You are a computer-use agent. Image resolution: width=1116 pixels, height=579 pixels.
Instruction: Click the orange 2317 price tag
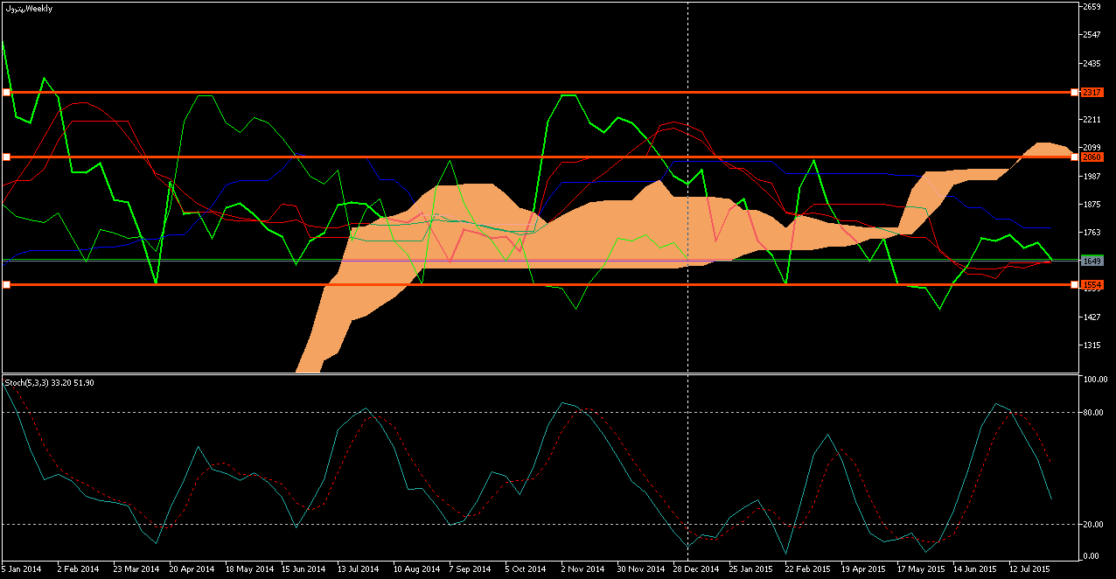[x=1091, y=92]
